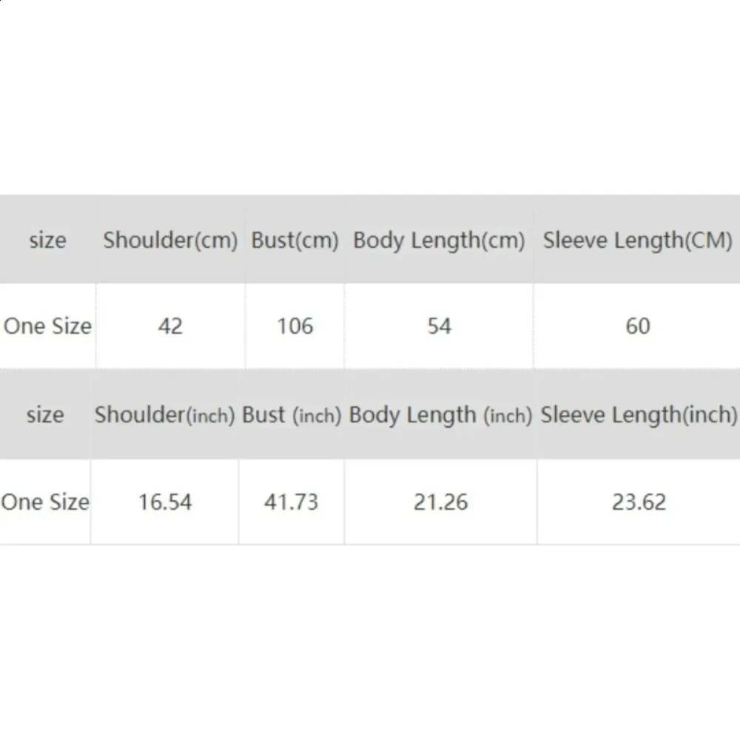The height and width of the screenshot is (740, 740).
Task: Select the size header in inch table
Action: (x=44, y=415)
